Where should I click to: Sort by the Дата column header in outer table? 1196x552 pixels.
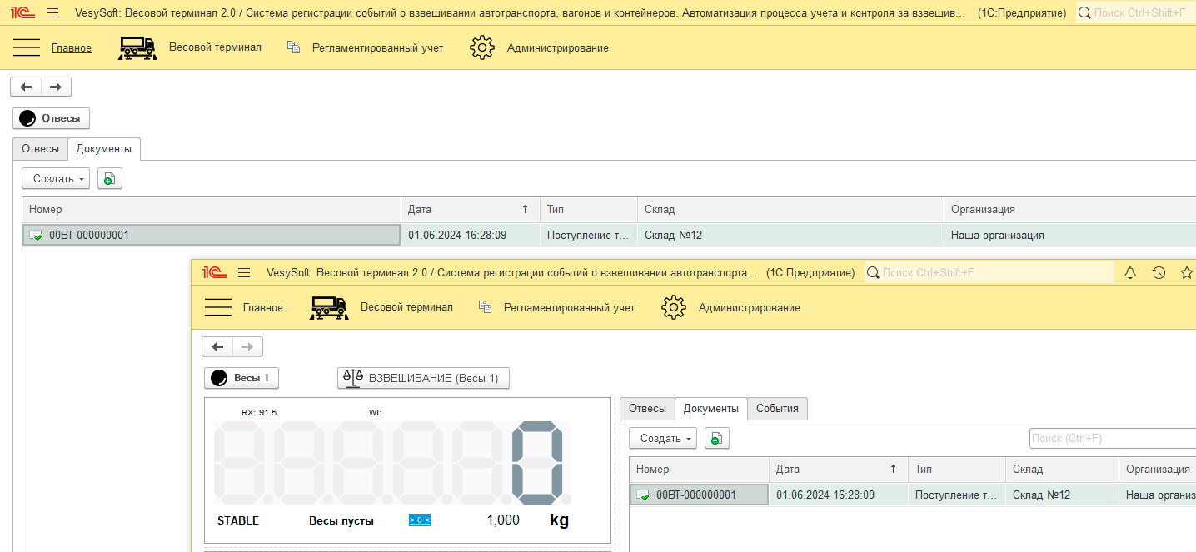click(x=469, y=210)
